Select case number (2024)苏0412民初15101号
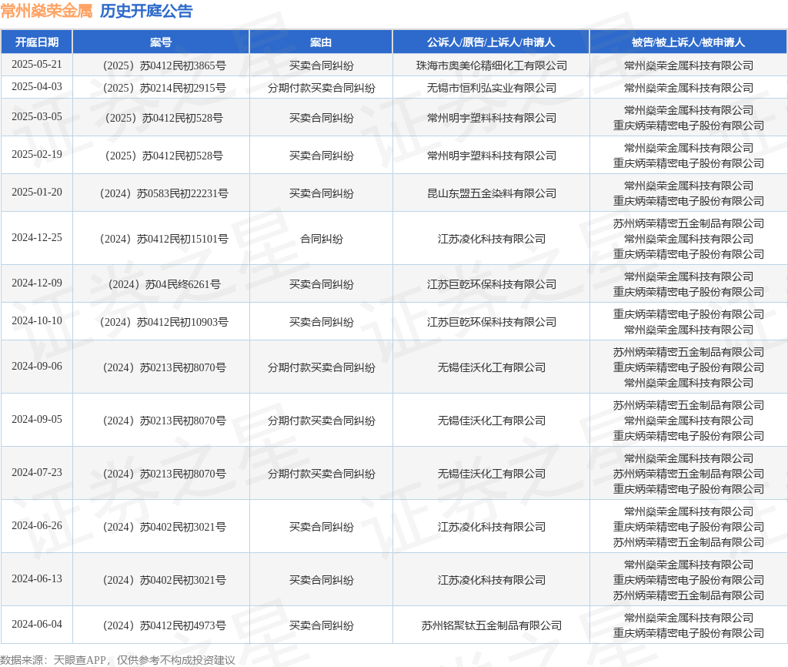Viewport: 788px width, 667px height. click(x=162, y=239)
